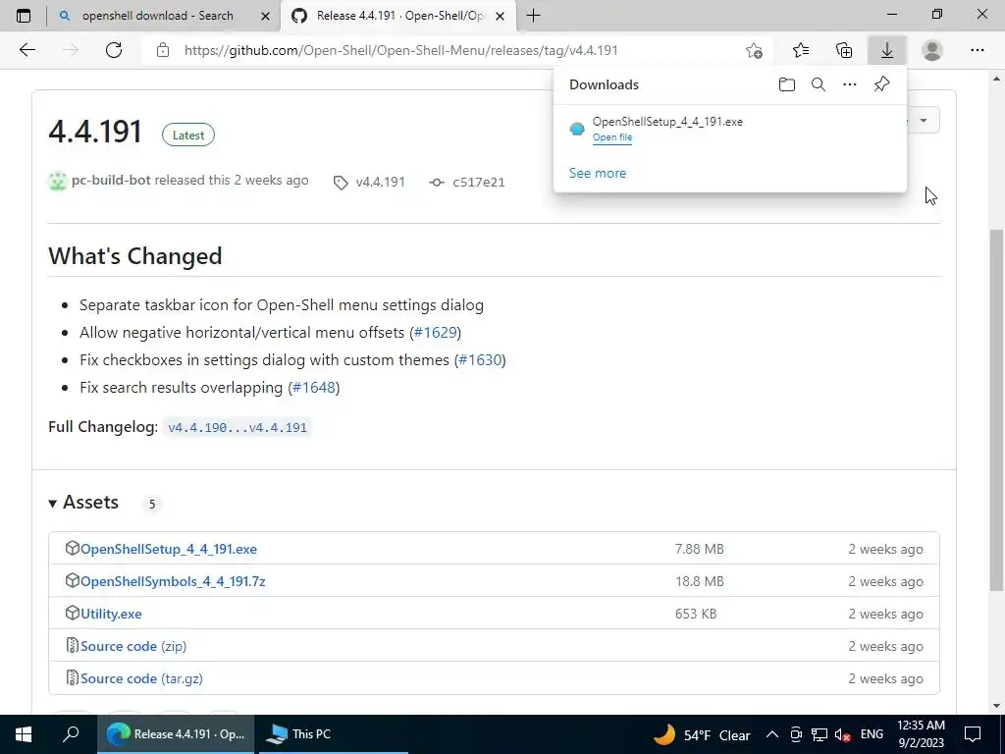Open the dropdown arrow behind Downloads panel
This screenshot has height=754, width=1005.
(x=924, y=121)
